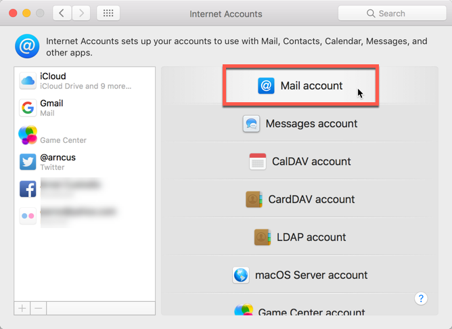Choose LDAP account option

point(300,237)
